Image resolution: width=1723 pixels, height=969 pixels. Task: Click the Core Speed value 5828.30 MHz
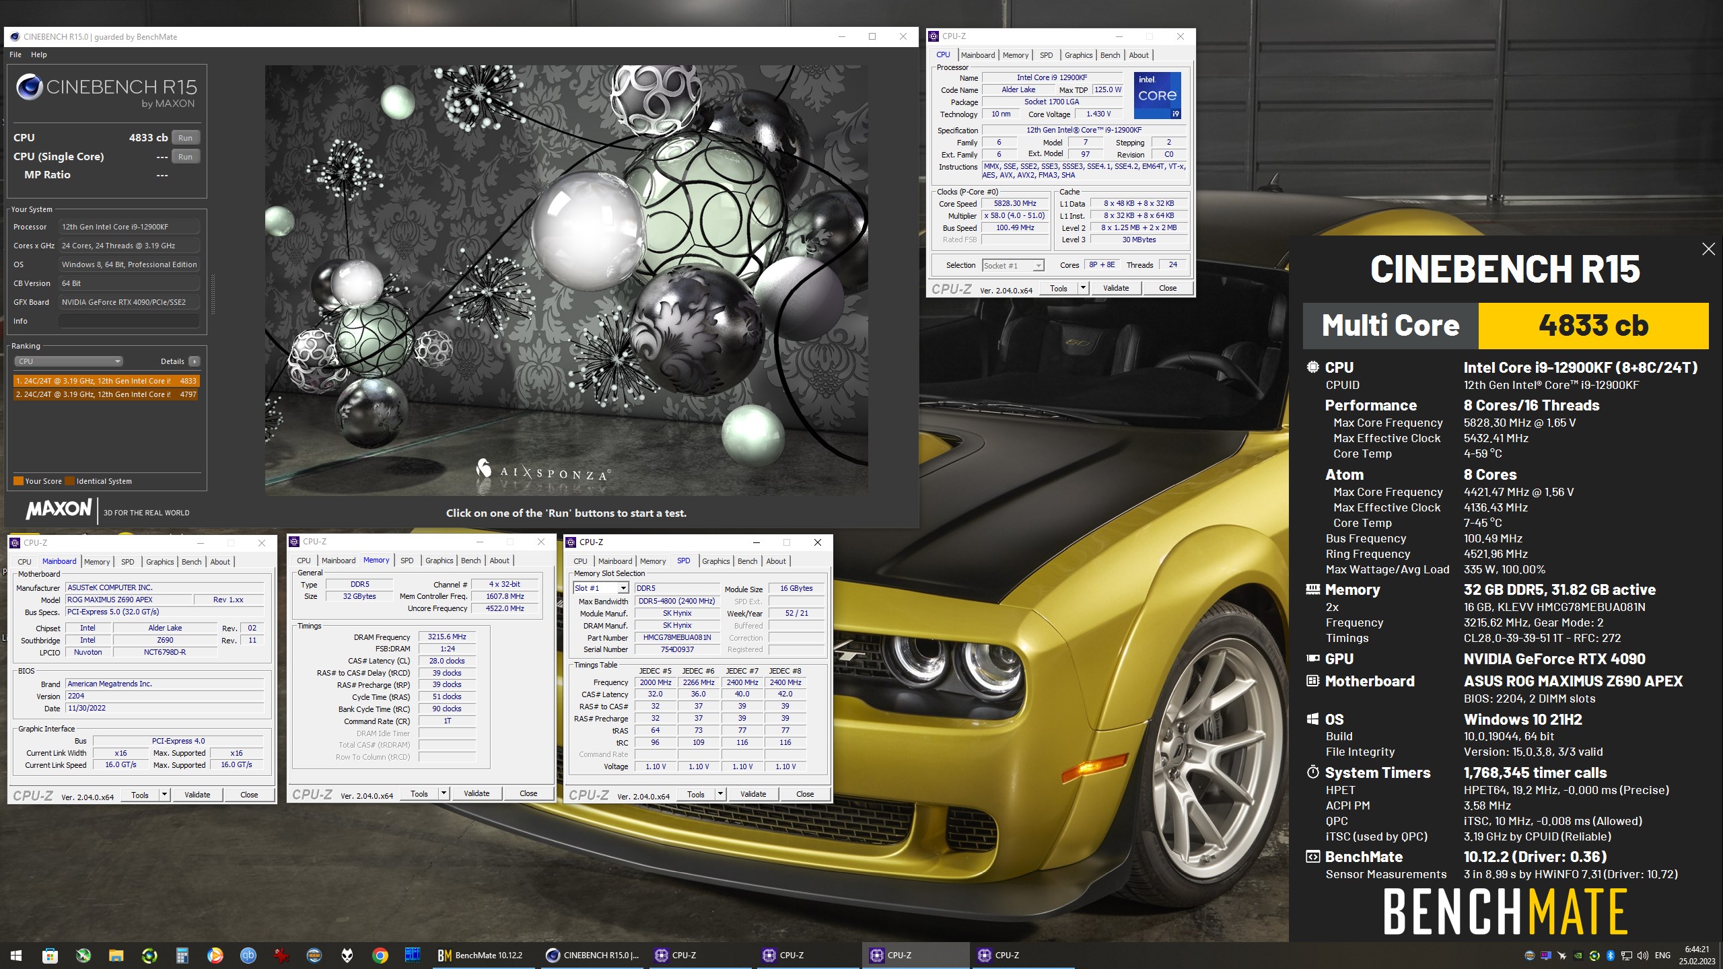click(x=1015, y=204)
